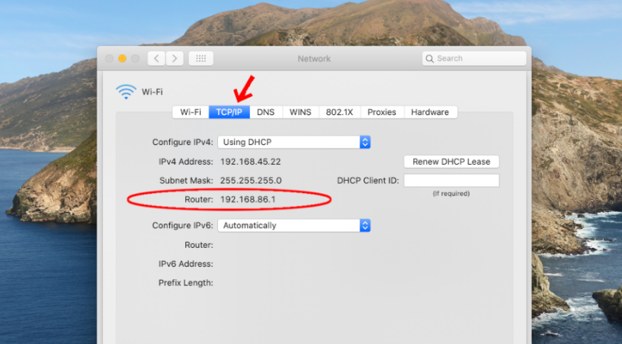Click in the Search field
The image size is (622, 344).
pyautogui.click(x=474, y=59)
